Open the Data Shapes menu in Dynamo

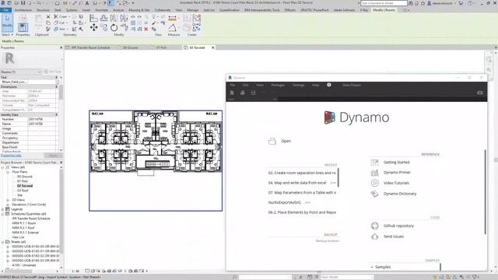[x=352, y=85]
